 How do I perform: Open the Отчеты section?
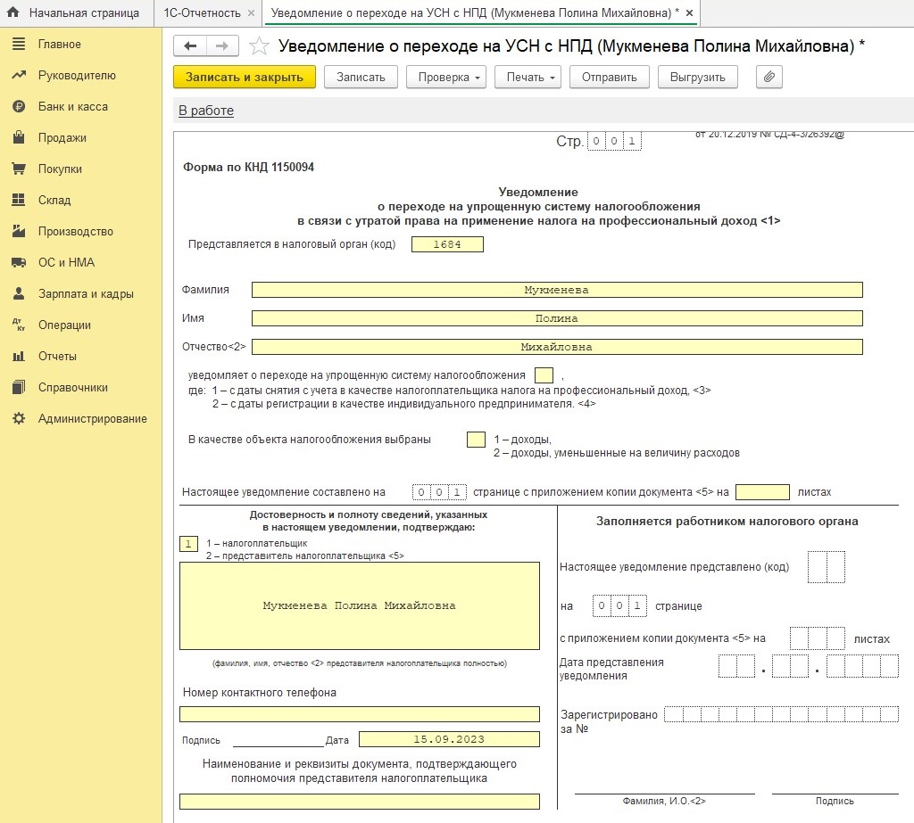pyautogui.click(x=57, y=357)
